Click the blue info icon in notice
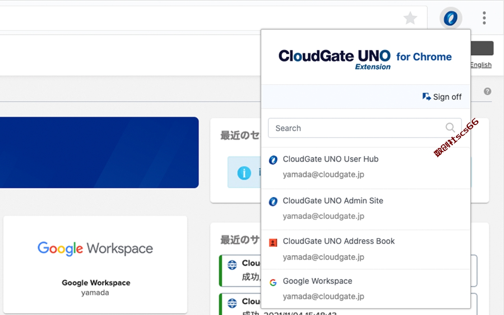504x315 pixels. pos(244,172)
